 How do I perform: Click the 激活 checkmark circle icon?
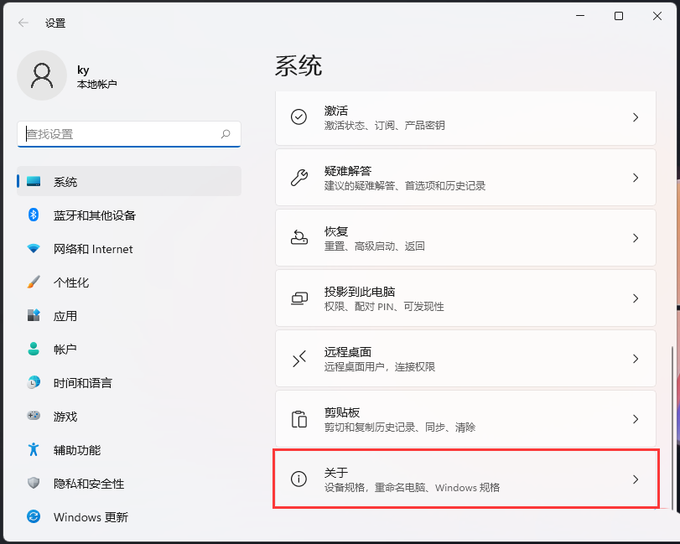pos(299,117)
